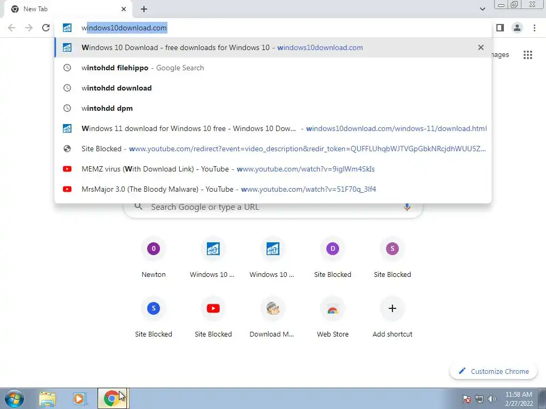Open the MrsMajor 3.0 YouTube suggestion
The width and height of the screenshot is (546, 409).
tap(273, 189)
